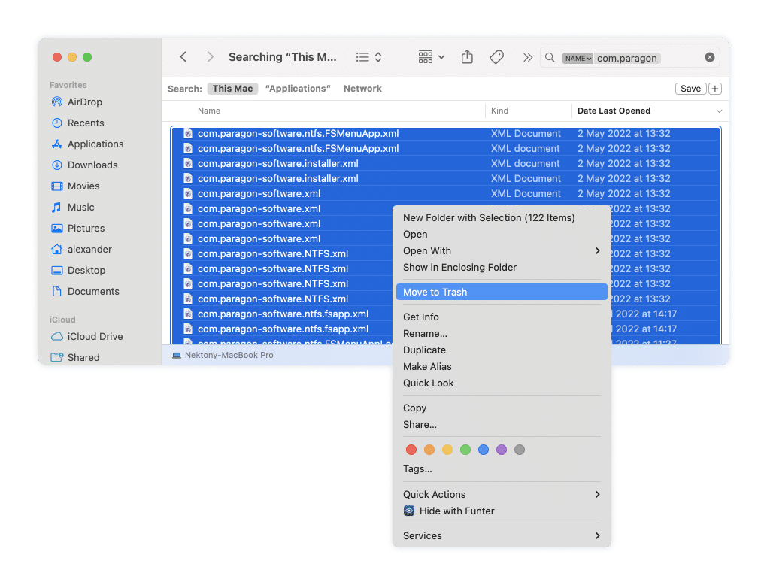The image size is (767, 585).
Task: Clear the search field with the x button
Action: tap(709, 57)
